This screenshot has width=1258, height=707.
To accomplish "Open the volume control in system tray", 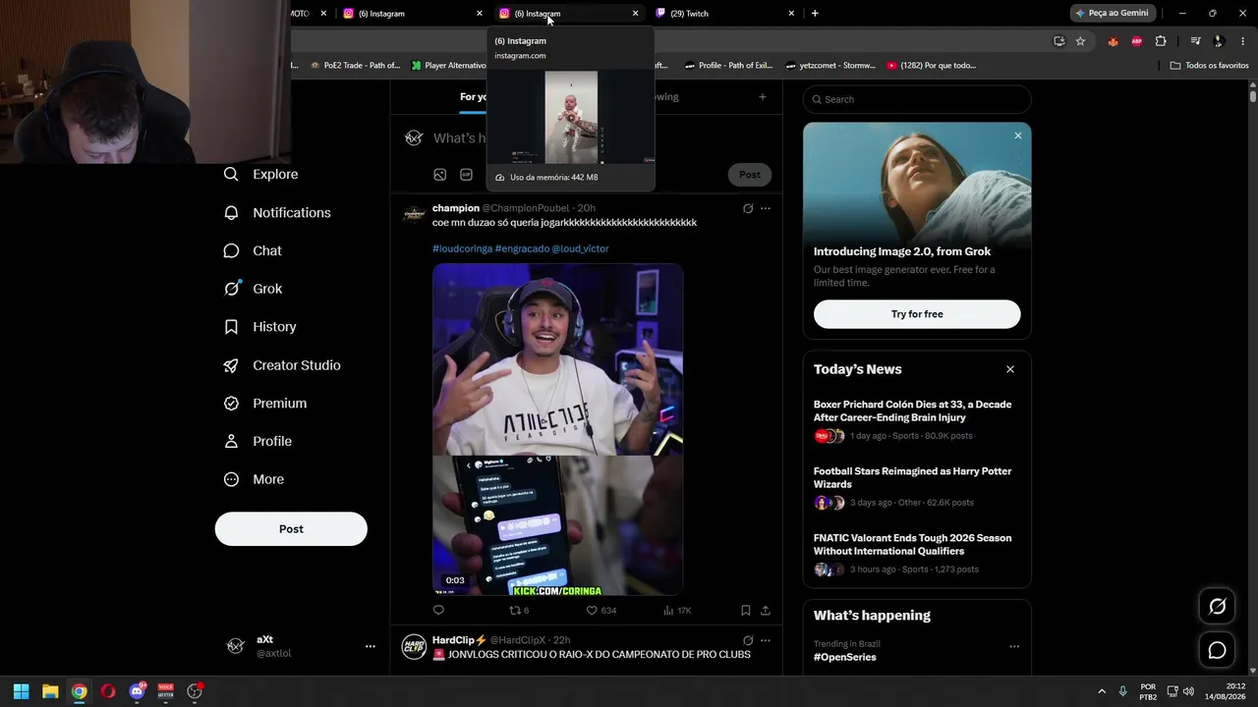I will (1188, 691).
